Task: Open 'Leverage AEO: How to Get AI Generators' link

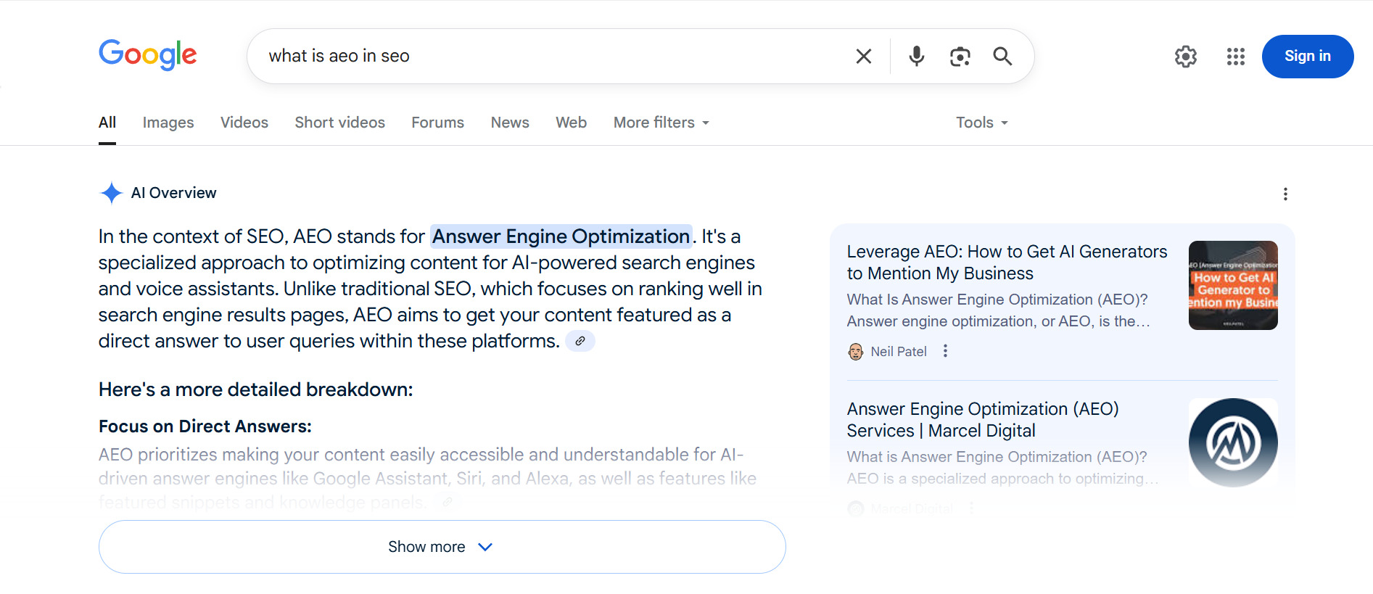Action: point(1007,263)
